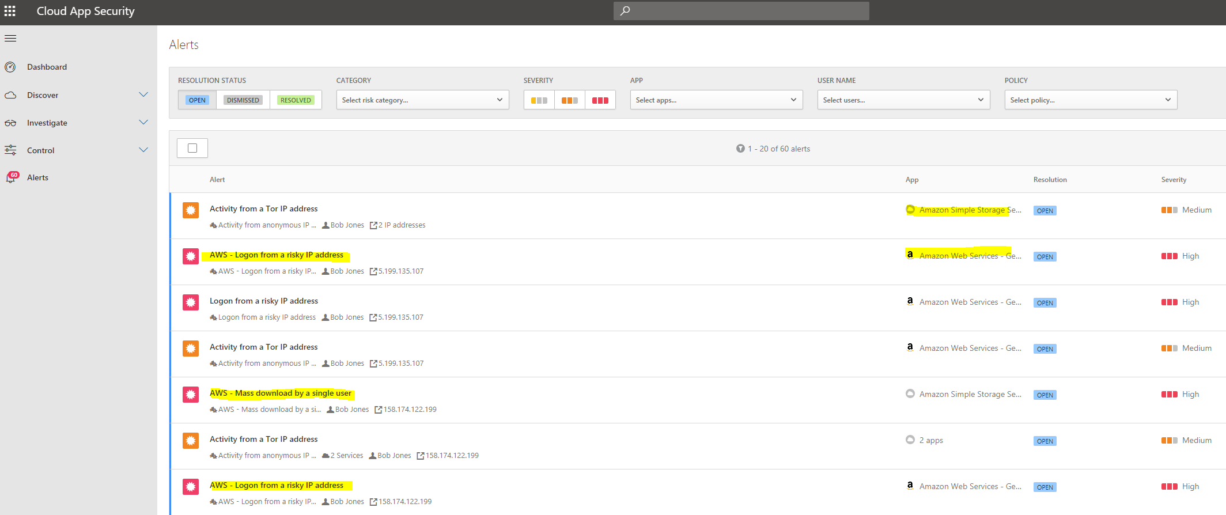The width and height of the screenshot is (1226, 515).
Task: Toggle the DISMISSED resolution status filter
Action: 243,100
